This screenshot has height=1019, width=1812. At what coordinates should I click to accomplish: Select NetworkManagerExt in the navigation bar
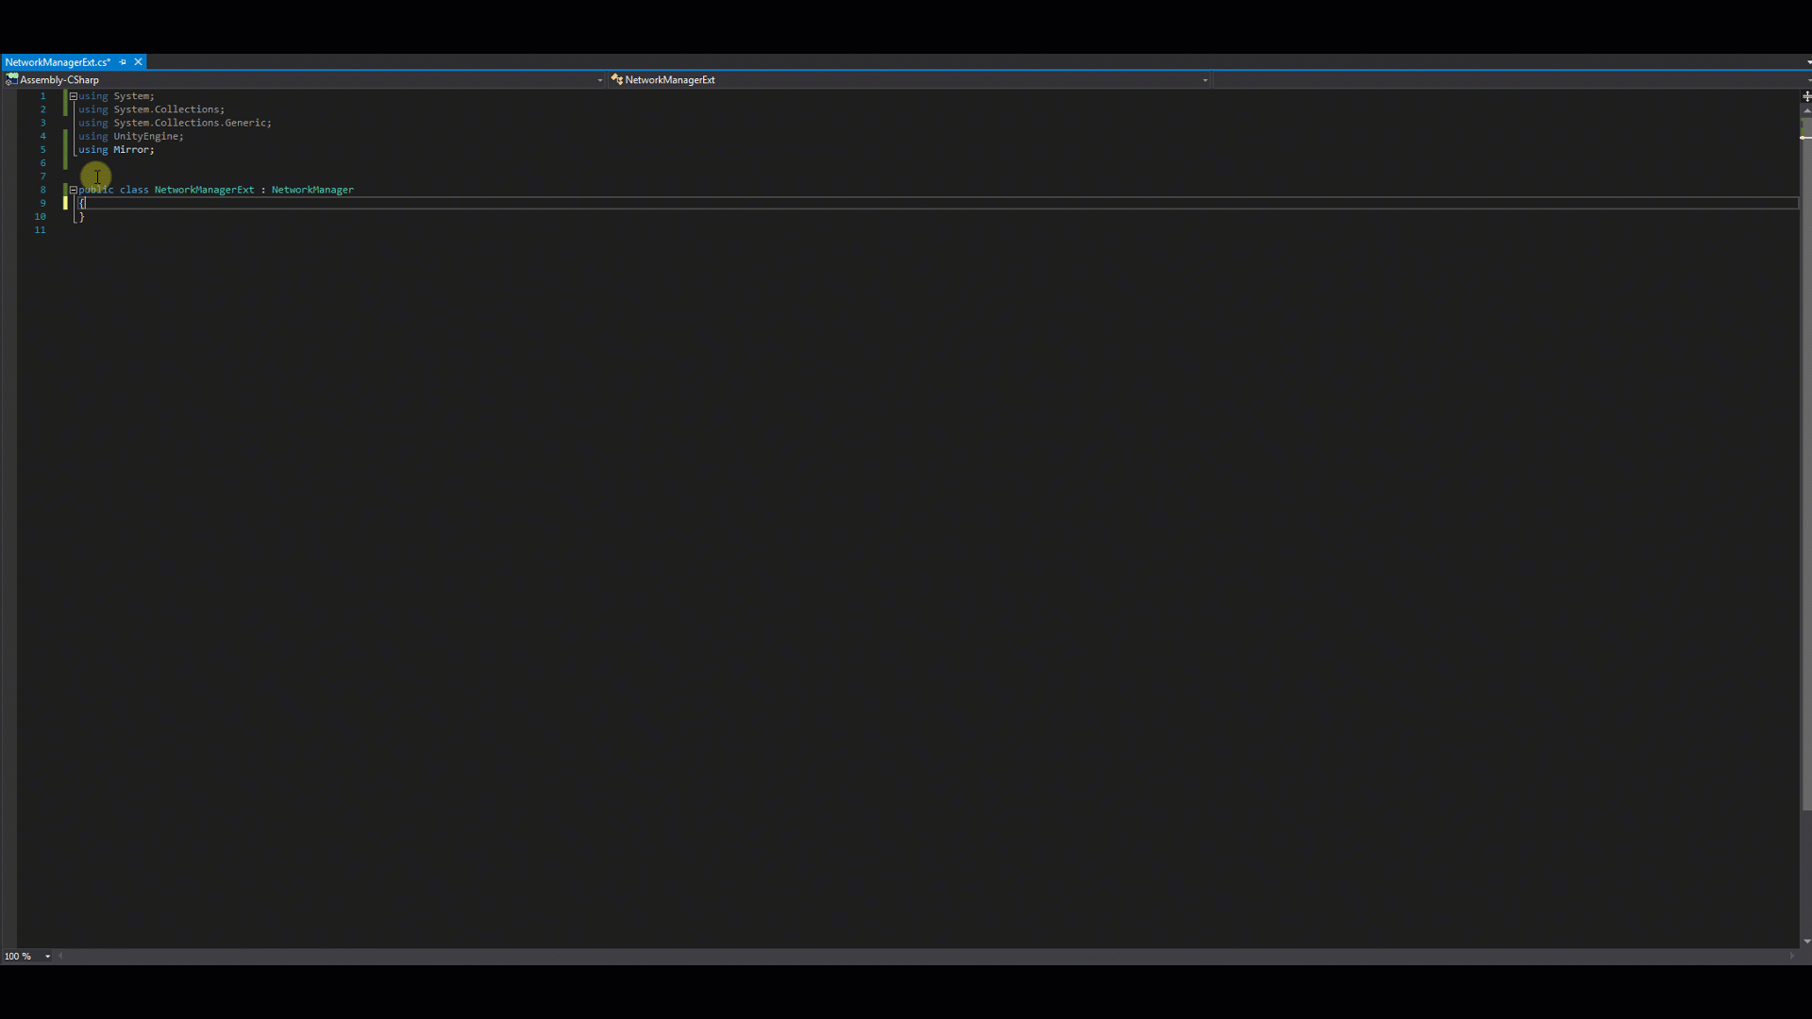[670, 80]
